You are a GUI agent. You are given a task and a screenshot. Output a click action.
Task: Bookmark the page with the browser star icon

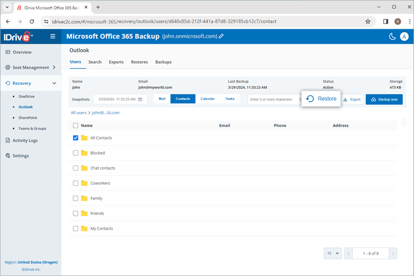tap(368, 21)
